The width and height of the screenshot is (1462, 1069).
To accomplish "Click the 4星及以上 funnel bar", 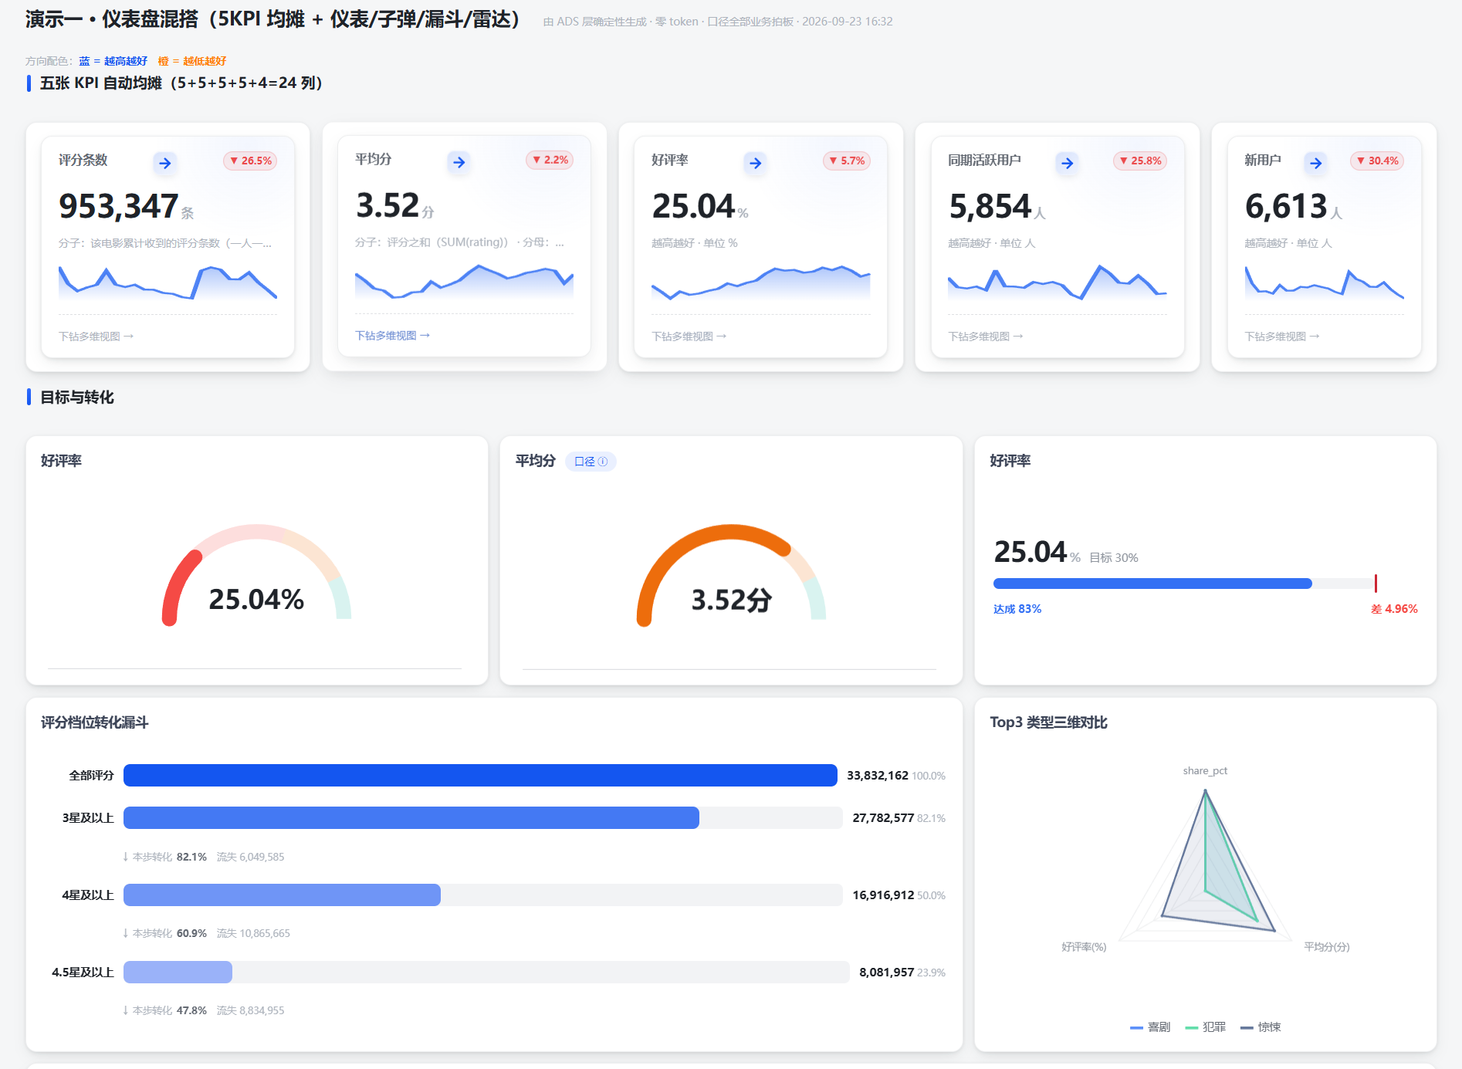I will 282,895.
